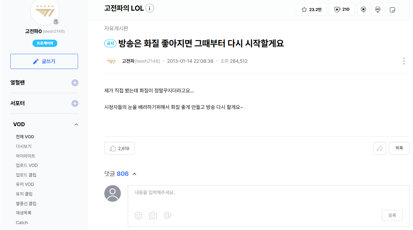Collapse the VOD menu chevron
This screenshot has width=413, height=230.
pos(76,124)
